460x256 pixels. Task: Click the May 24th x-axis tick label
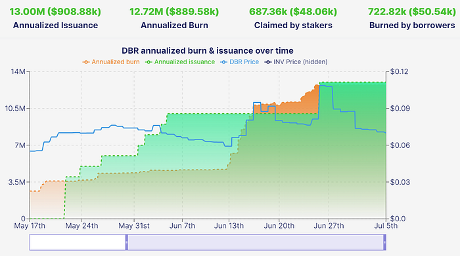click(x=81, y=226)
